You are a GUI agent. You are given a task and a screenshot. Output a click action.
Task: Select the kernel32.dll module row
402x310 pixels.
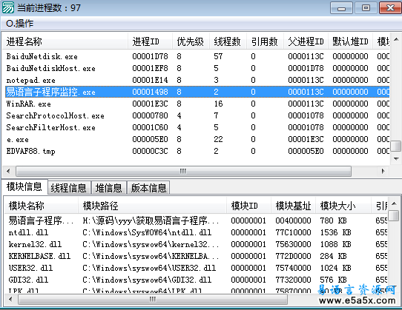coord(196,244)
